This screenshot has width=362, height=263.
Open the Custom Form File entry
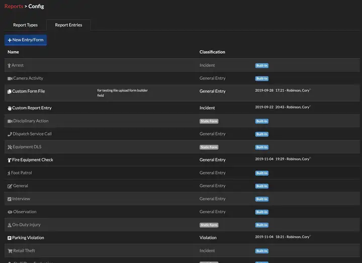coord(28,91)
